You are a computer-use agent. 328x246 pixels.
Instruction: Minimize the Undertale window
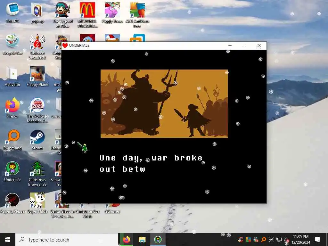[x=230, y=45]
